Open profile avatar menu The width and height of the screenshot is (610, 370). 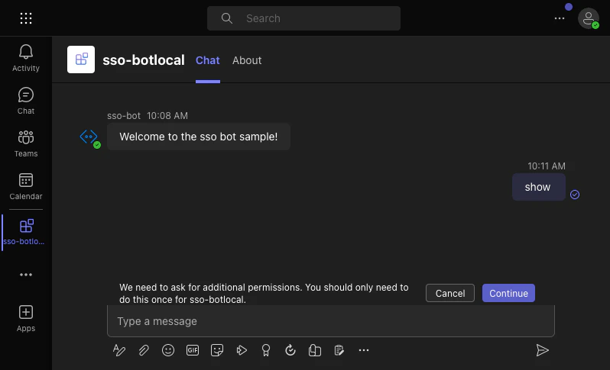pos(589,18)
